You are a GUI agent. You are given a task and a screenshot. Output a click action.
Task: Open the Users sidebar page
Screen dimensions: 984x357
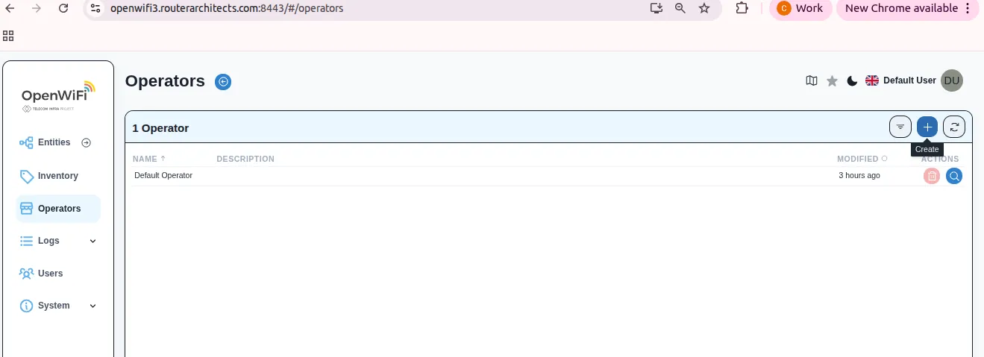(50, 274)
